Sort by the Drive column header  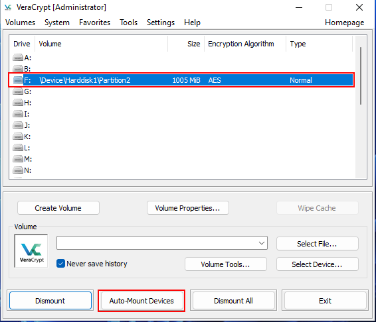[x=22, y=44]
